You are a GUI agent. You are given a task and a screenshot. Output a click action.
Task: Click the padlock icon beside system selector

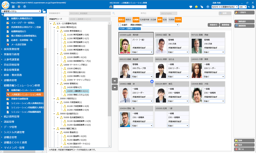(44, 11)
